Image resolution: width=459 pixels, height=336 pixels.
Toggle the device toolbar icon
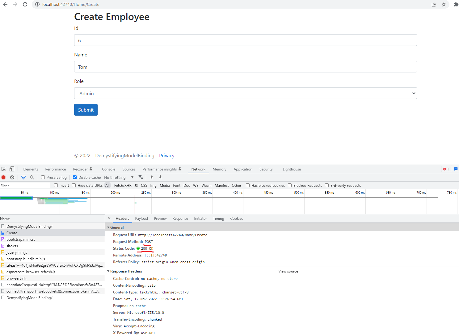tap(12, 169)
